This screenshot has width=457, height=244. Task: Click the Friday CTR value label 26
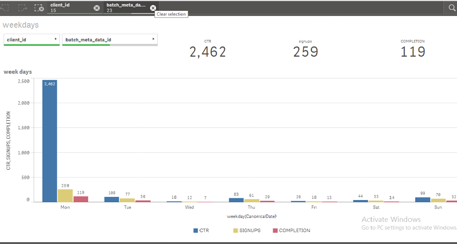point(298,197)
